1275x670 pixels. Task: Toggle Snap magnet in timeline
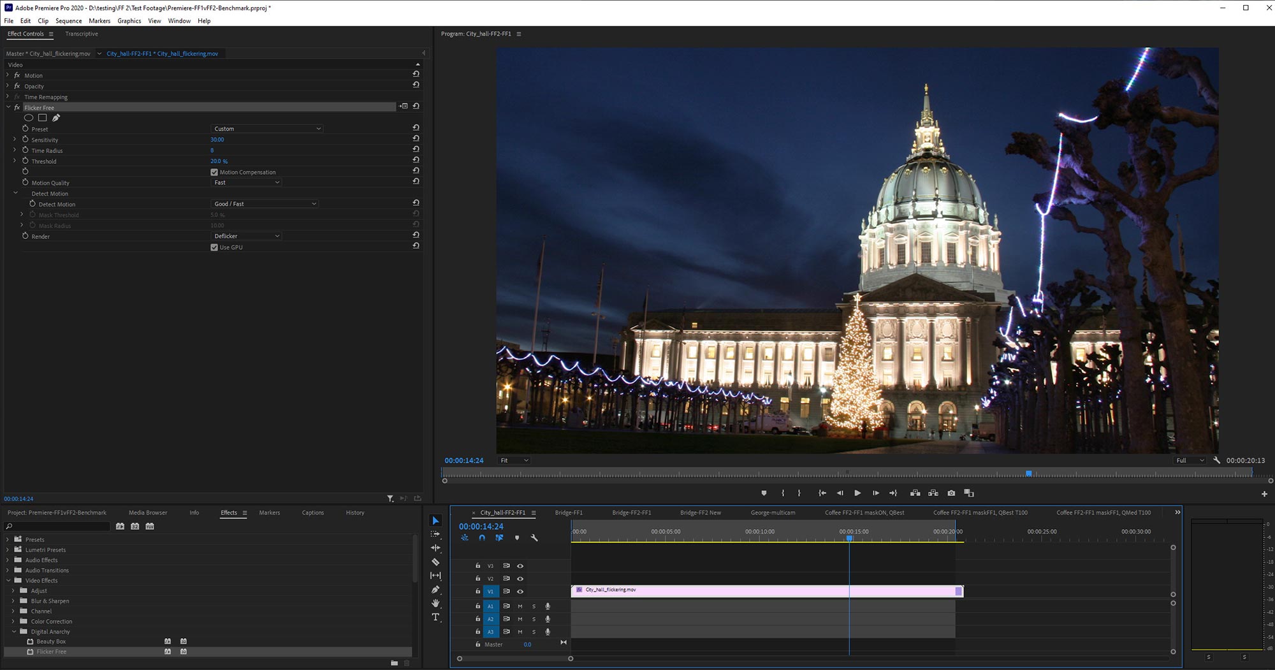pyautogui.click(x=482, y=538)
